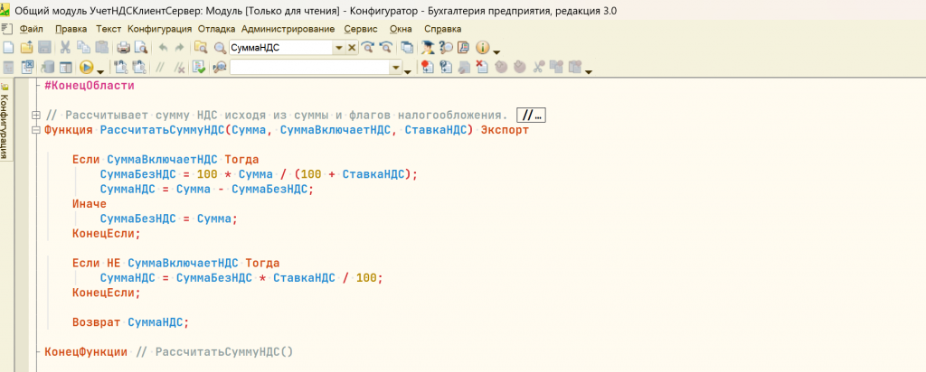
Task: Click the empty procedure selector field
Action: point(309,67)
